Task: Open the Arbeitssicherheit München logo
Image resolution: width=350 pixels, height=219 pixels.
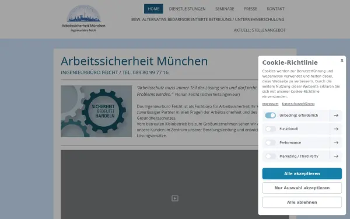Action: 83,18
